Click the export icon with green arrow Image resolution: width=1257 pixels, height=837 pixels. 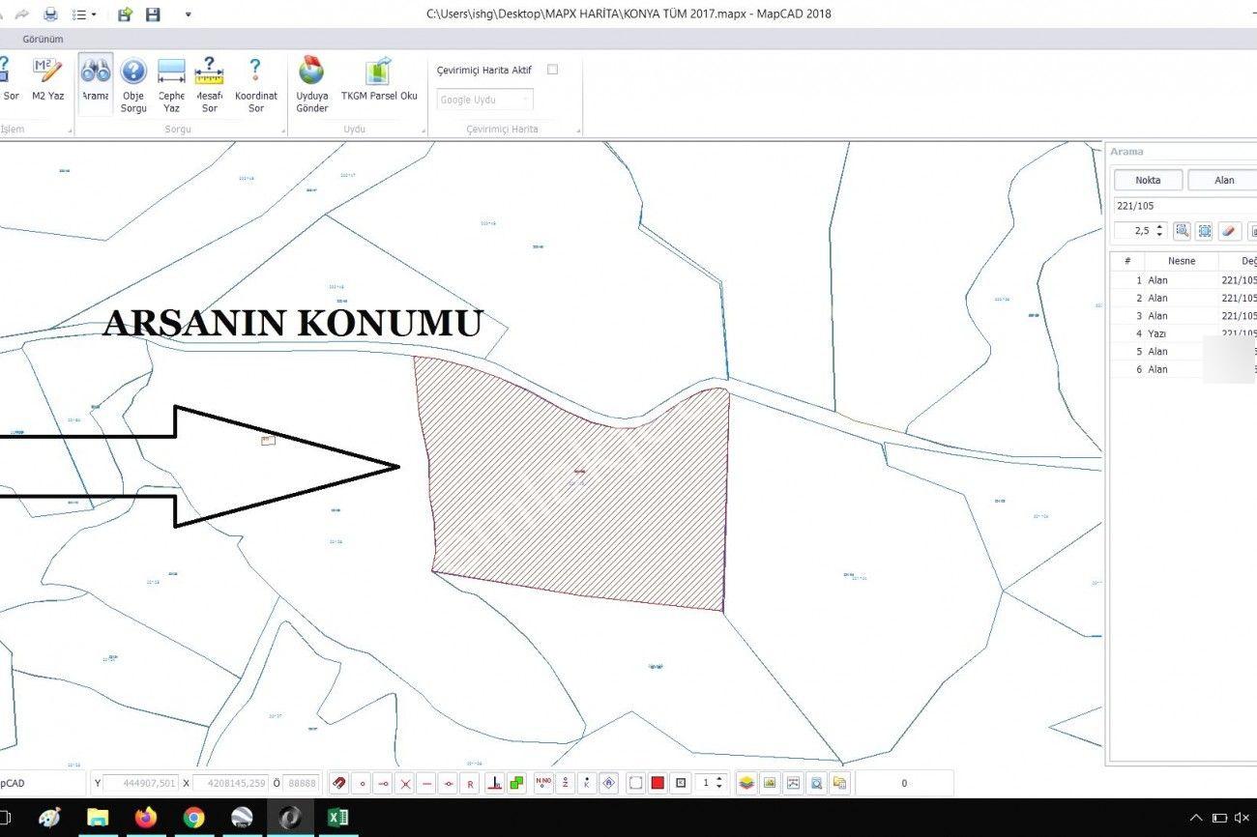click(x=125, y=14)
